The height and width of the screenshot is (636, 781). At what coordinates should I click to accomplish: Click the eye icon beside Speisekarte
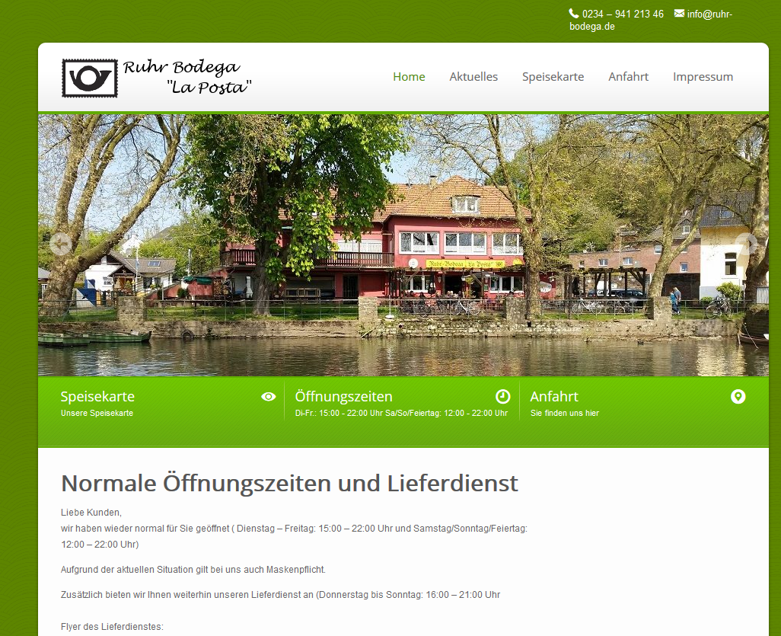(x=269, y=397)
